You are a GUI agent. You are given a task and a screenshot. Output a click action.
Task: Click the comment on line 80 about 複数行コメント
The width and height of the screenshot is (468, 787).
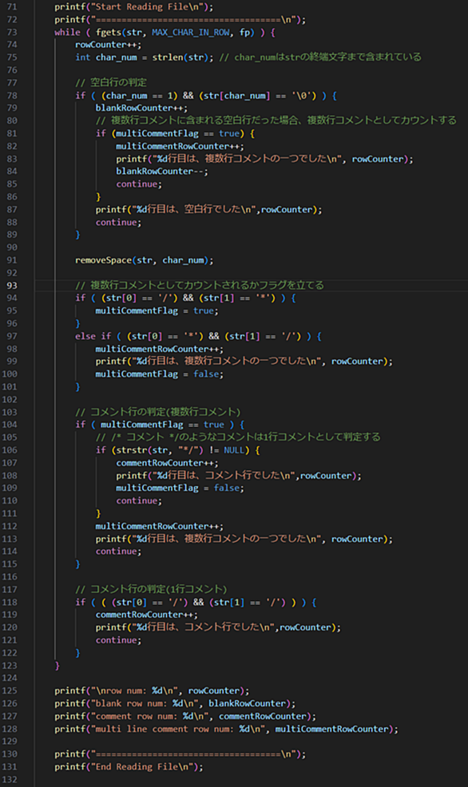[276, 121]
